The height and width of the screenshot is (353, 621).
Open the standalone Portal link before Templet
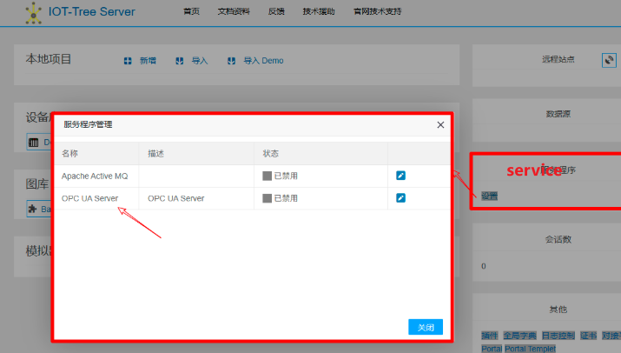click(x=492, y=349)
